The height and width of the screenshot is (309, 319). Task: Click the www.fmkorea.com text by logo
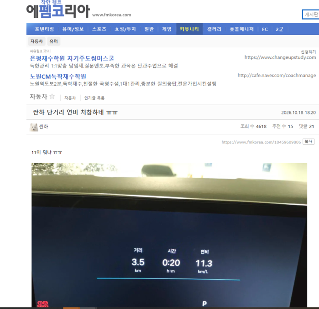112,15
